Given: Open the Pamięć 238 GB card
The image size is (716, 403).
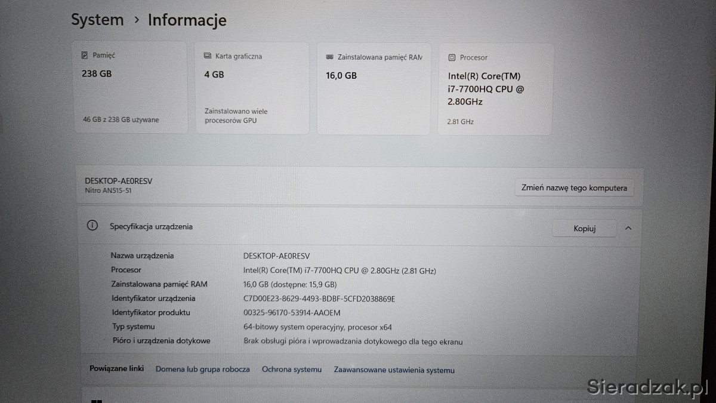Looking at the screenshot, I should pyautogui.click(x=130, y=87).
